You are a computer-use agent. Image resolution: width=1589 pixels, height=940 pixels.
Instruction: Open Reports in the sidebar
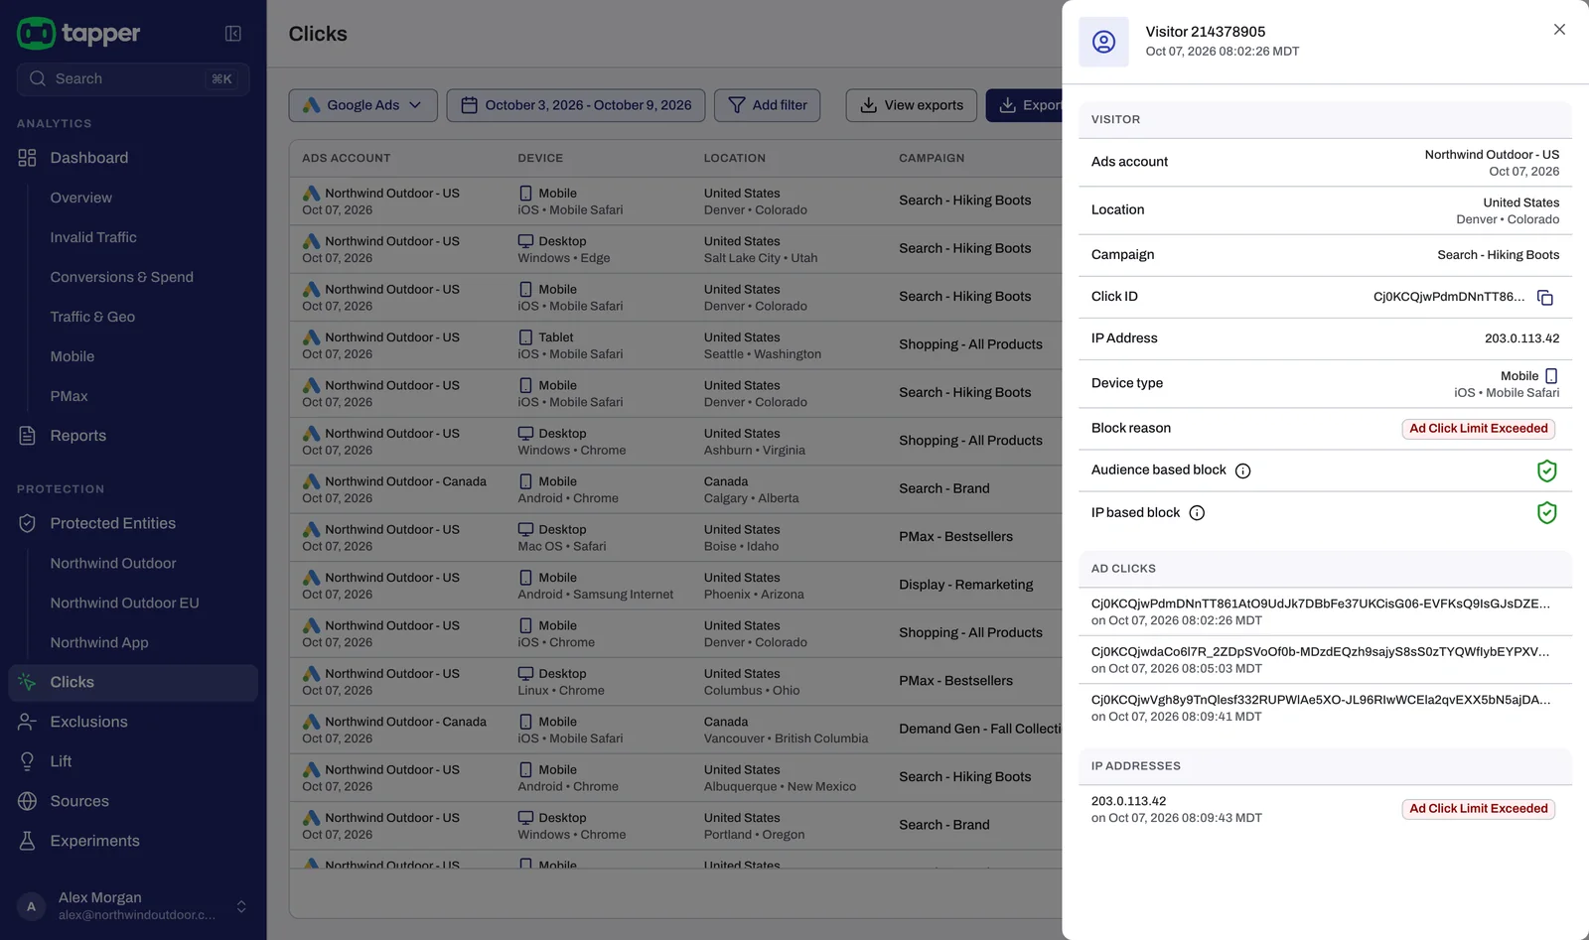pyautogui.click(x=78, y=436)
